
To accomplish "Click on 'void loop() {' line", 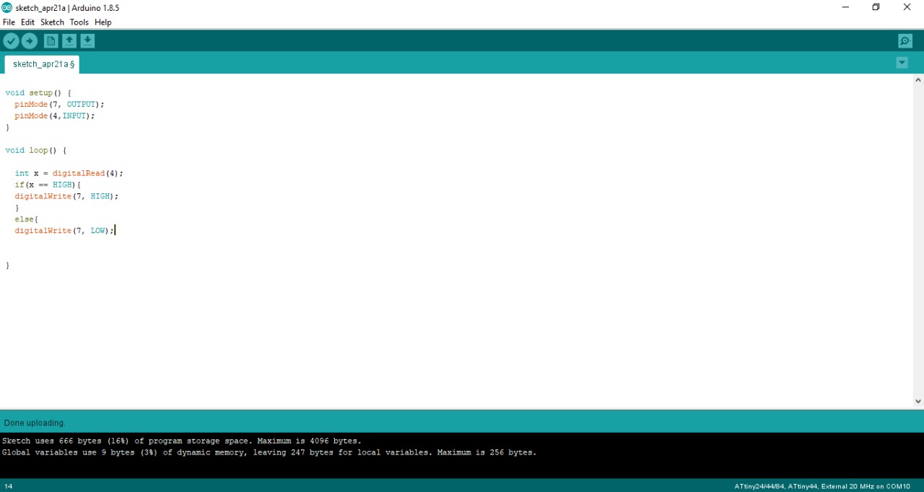I will pyautogui.click(x=36, y=151).
